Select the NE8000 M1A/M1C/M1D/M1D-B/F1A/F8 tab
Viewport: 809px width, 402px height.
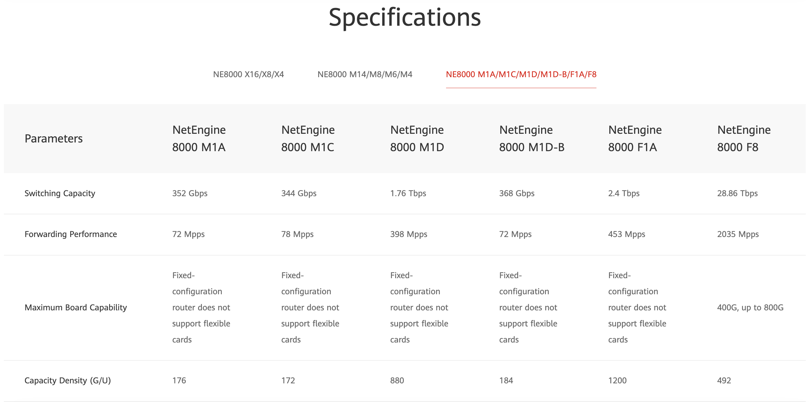click(521, 74)
